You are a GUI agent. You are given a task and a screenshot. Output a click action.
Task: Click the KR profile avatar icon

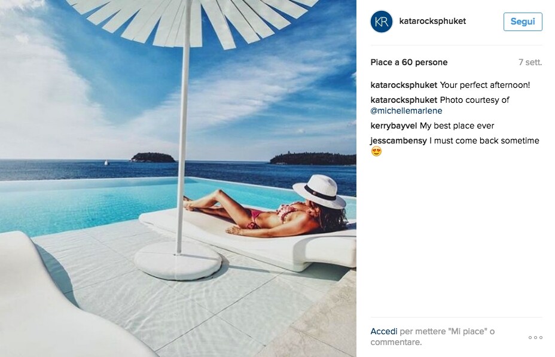coord(382,22)
